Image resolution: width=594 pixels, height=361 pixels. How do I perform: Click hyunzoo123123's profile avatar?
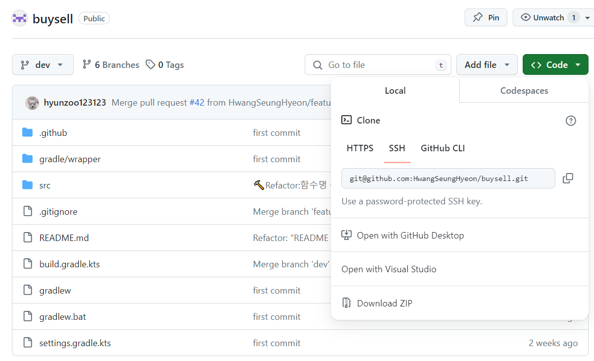32,103
